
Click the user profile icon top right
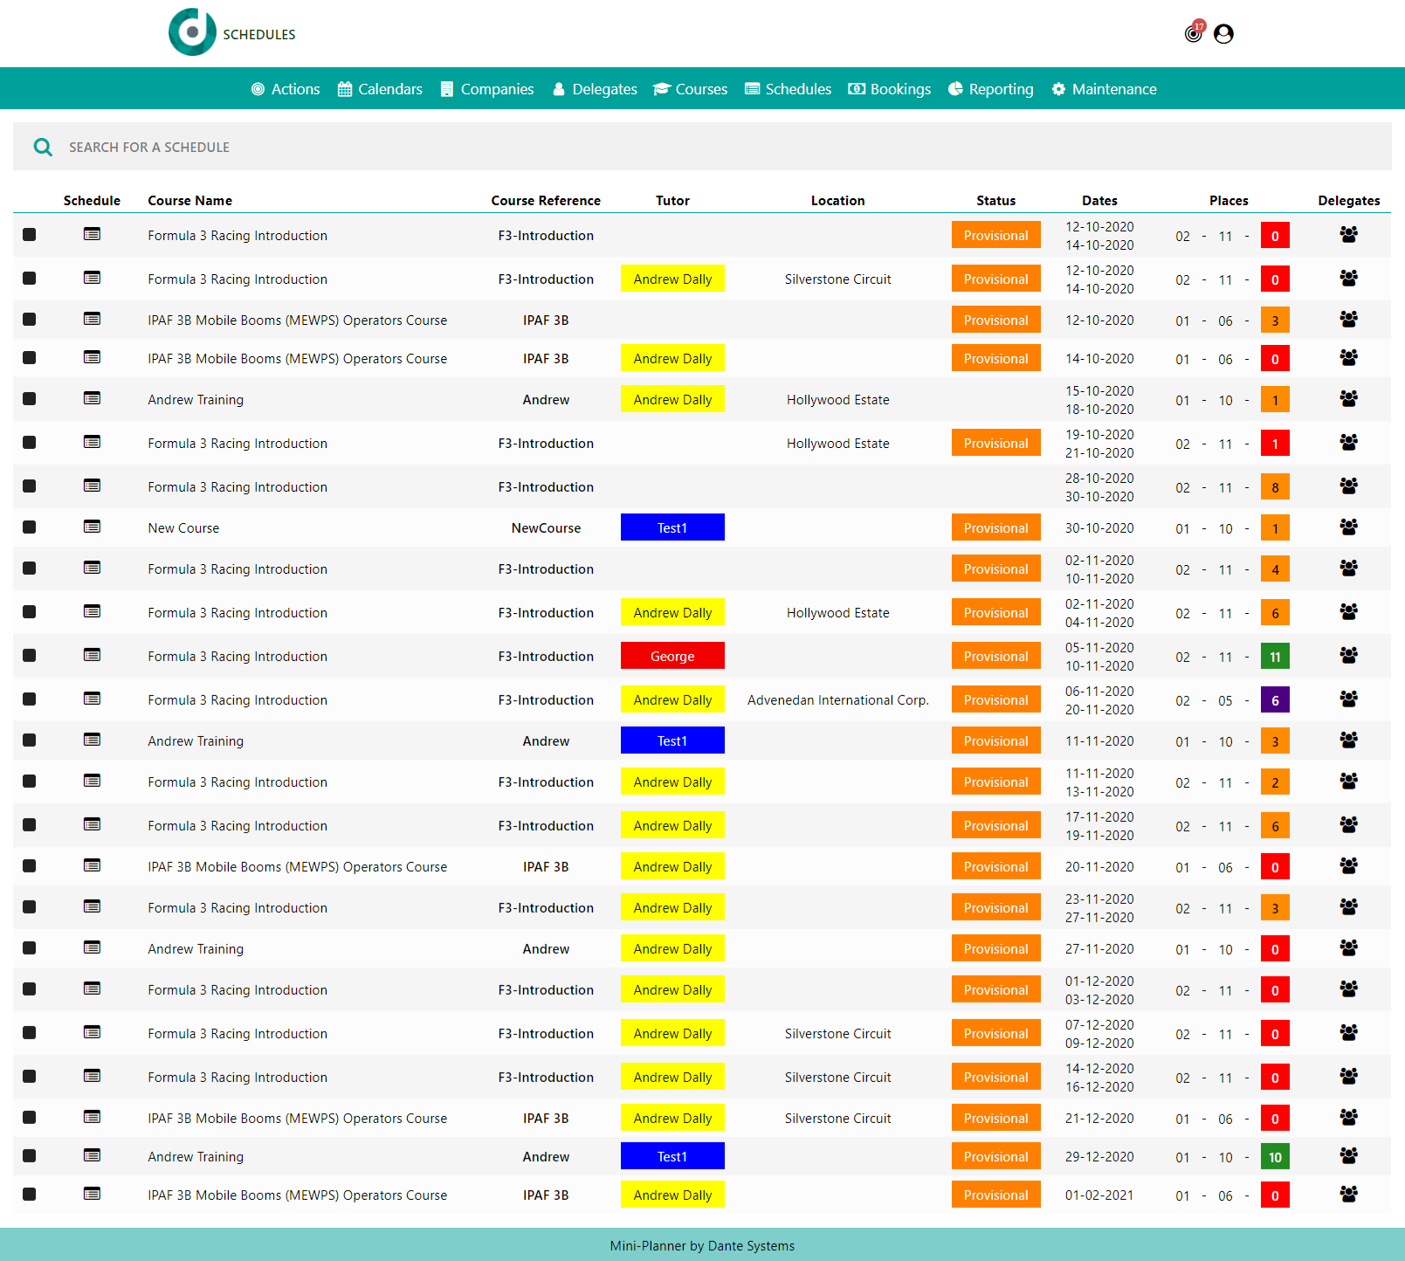point(1223,34)
